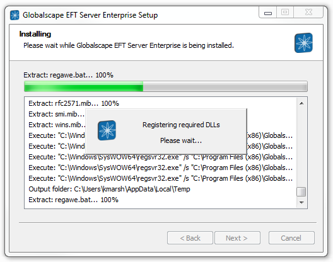
Task: Select the Output folder log entry
Action: point(109,189)
